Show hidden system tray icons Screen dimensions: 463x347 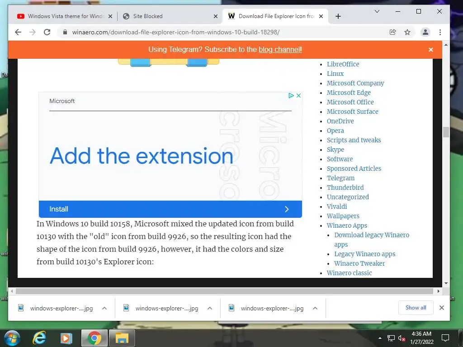pos(380,338)
